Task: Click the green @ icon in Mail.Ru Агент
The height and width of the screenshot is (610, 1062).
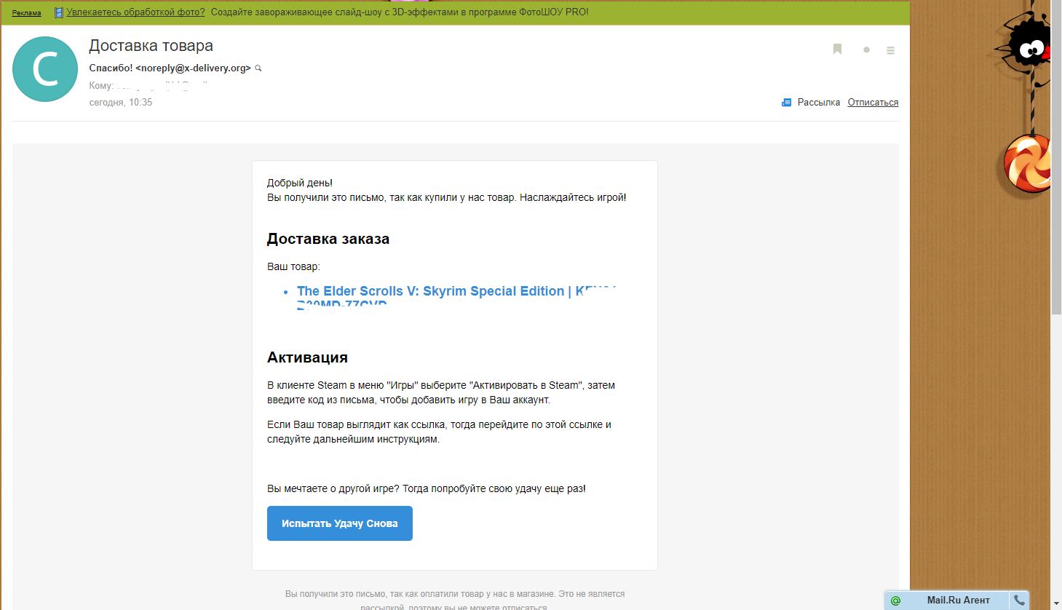Action: 895,601
